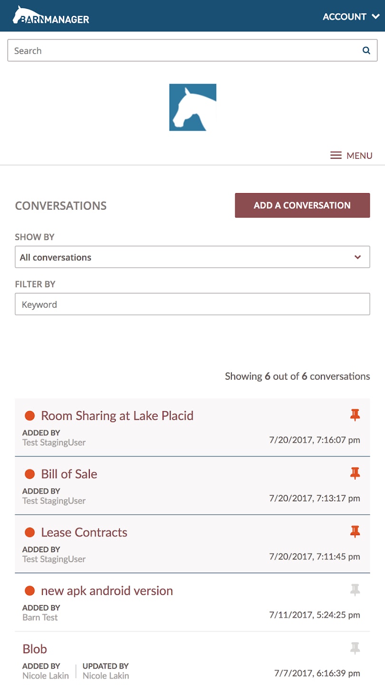Unpin the Bill of Sale conversation
The image size is (385, 685).
pos(355,473)
